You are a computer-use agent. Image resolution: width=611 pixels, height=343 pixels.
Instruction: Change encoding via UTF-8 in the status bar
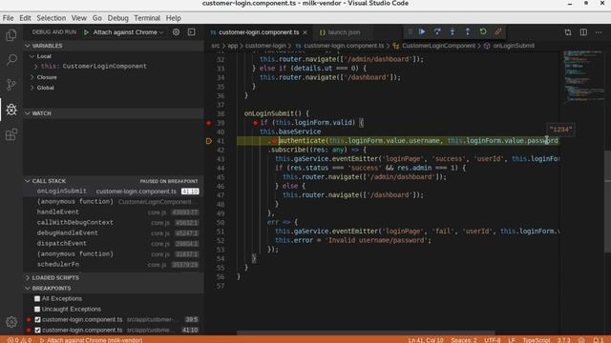pyautogui.click(x=493, y=340)
